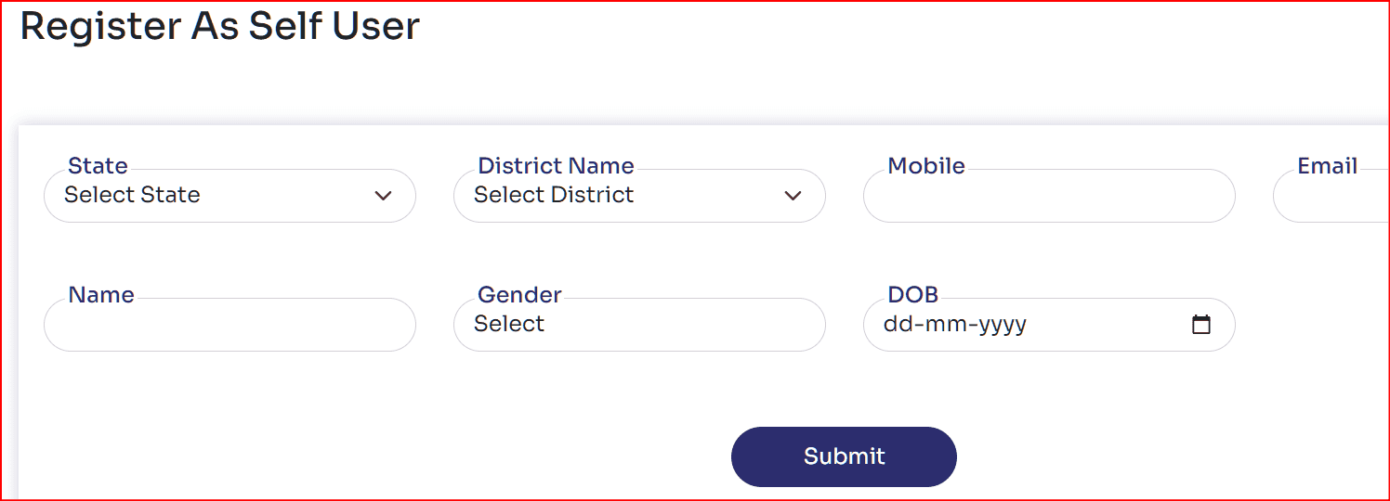This screenshot has width=1390, height=501.
Task: Click the Gender field label
Action: [519, 295]
